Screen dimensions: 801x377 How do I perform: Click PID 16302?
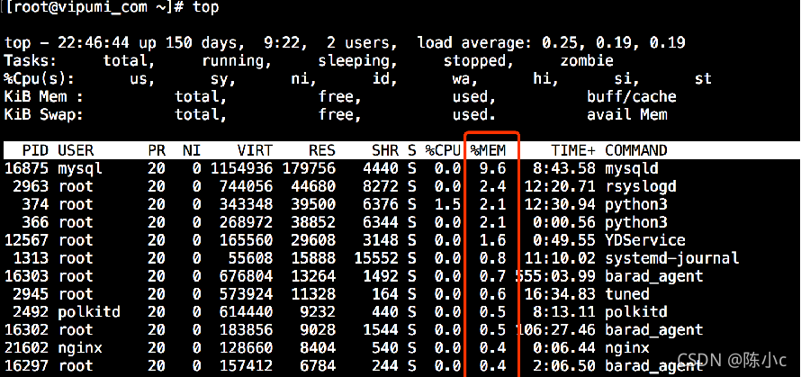coord(27,330)
